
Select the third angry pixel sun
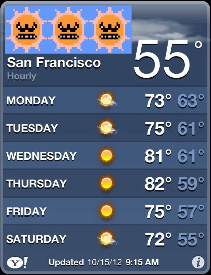tap(110, 30)
